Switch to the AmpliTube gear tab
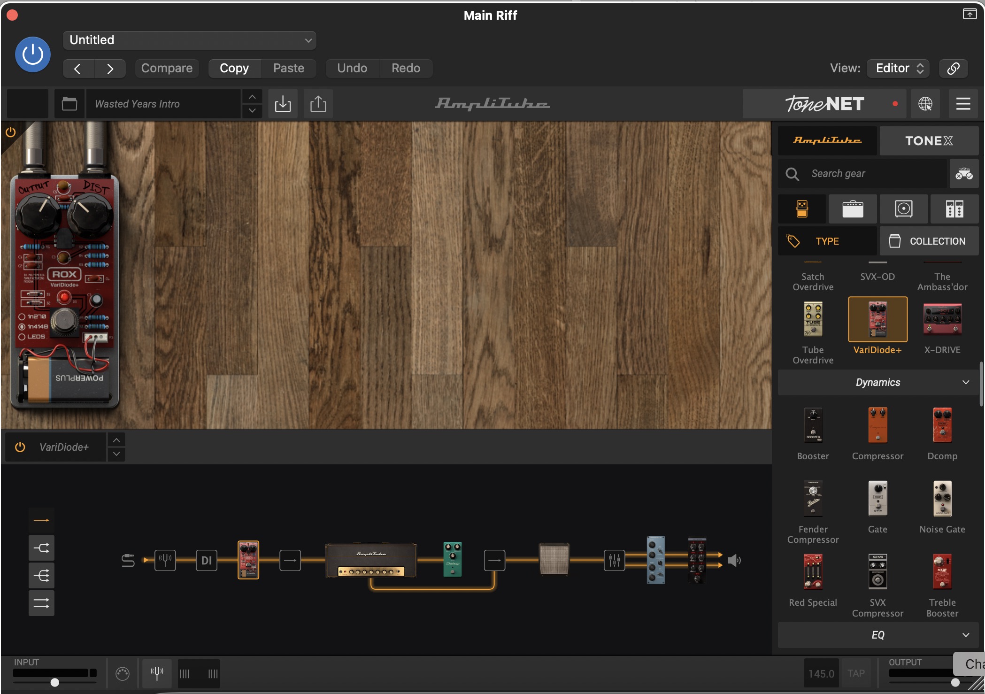Image resolution: width=985 pixels, height=694 pixels. click(x=827, y=140)
